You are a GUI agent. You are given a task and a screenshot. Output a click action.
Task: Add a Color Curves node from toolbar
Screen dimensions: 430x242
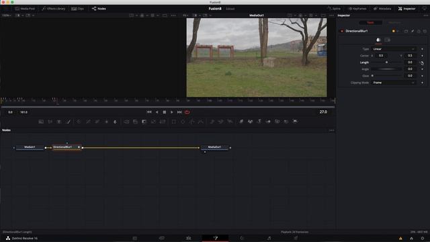pyautogui.click(x=88, y=122)
